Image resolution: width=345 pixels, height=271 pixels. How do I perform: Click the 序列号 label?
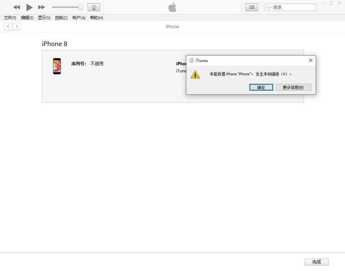[79, 64]
